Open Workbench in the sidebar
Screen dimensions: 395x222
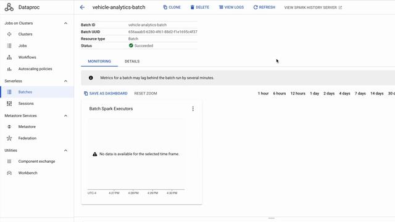28,173
